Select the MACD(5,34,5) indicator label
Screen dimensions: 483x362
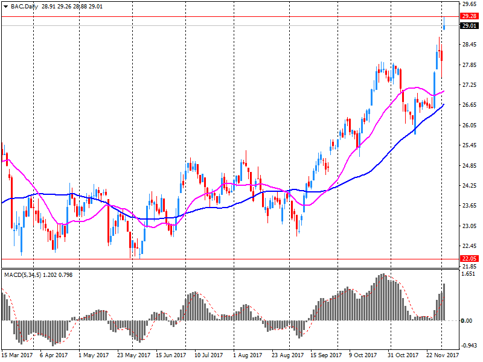point(24,275)
